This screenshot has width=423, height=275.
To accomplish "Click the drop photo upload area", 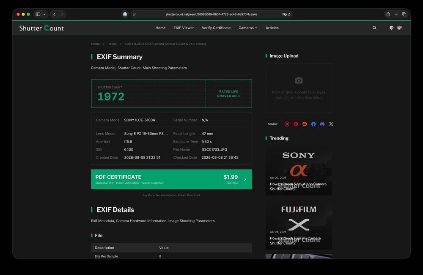I will point(299,88).
